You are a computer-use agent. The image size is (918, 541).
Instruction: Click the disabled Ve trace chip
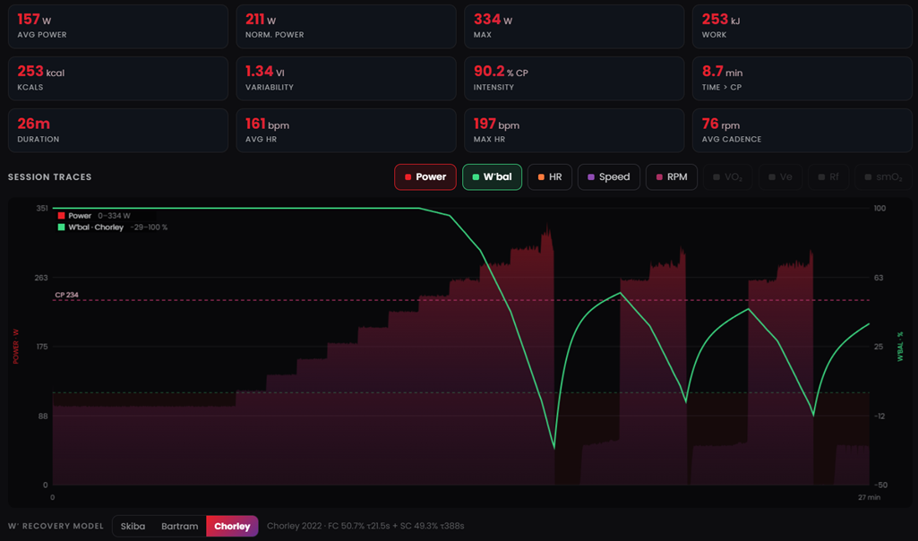click(780, 176)
